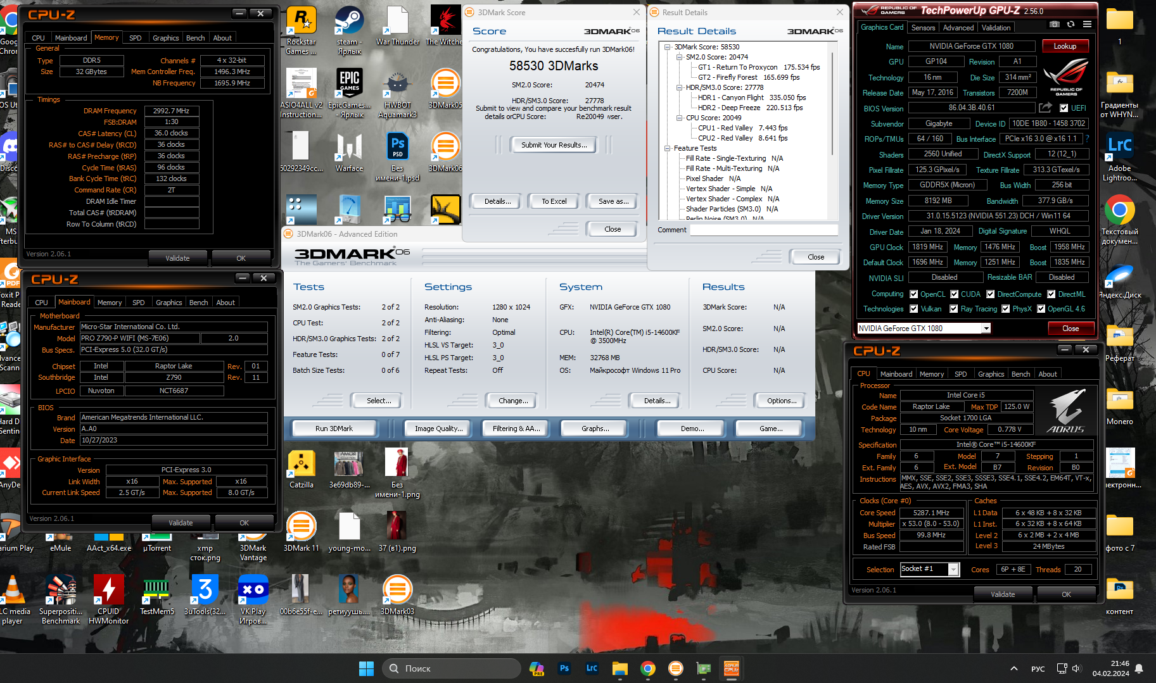Toggle the OpenGL 4.6 checkbox

coord(1041,309)
